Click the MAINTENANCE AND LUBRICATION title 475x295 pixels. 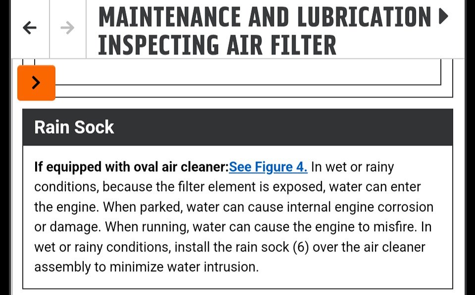tap(264, 16)
